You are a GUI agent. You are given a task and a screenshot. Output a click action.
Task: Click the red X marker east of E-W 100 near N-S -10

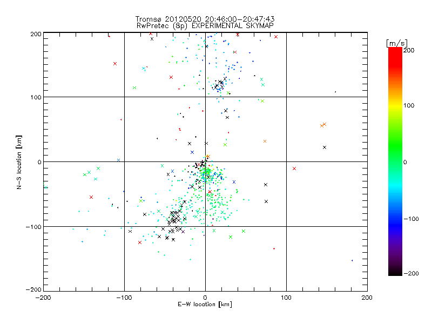294,168
